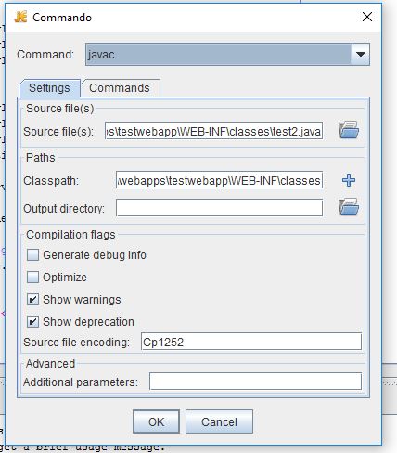Click into the Classpath field
Image resolution: width=397 pixels, height=453 pixels.
pos(220,180)
